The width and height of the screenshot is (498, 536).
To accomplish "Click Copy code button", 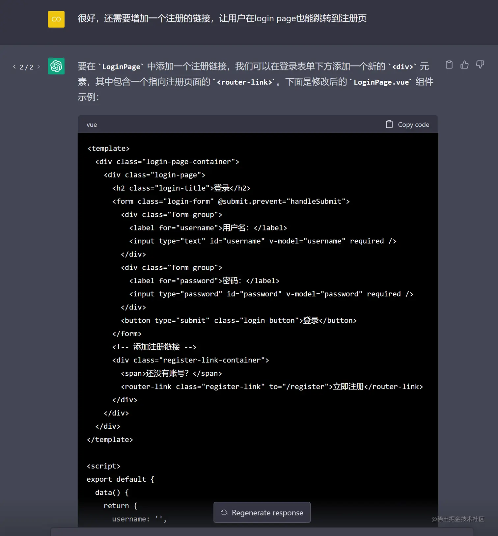I will pyautogui.click(x=407, y=124).
